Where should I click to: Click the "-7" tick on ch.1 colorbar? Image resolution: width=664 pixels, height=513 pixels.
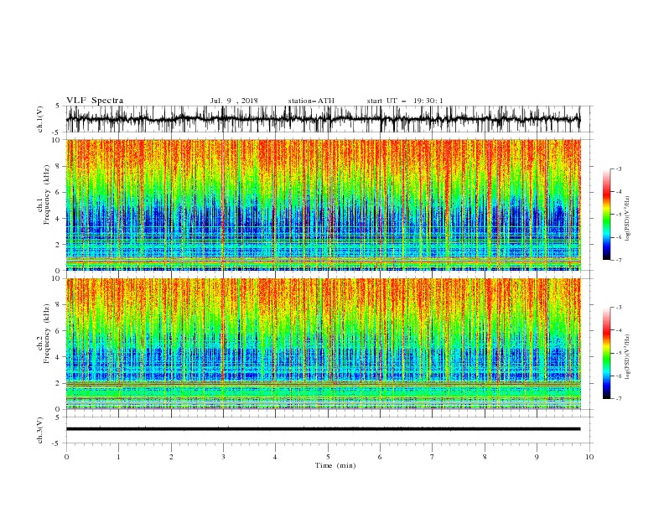(619, 260)
